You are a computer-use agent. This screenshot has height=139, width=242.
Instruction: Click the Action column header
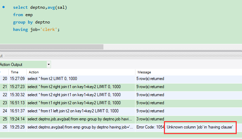34,72
